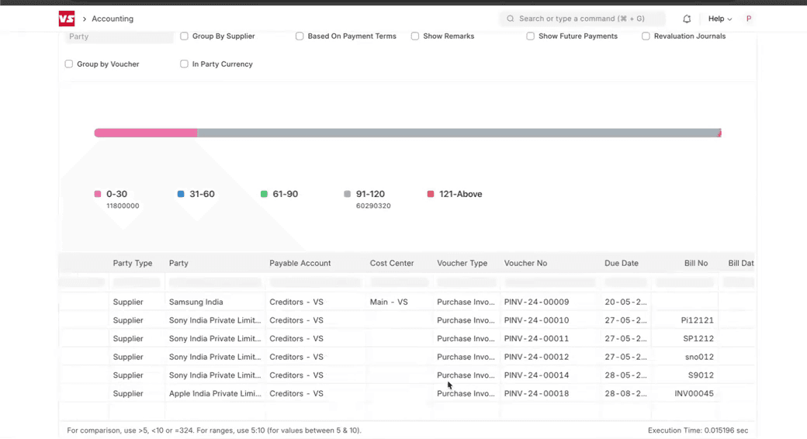Image resolution: width=807 pixels, height=439 pixels.
Task: Tick Based On Payment Terms
Action: point(300,36)
